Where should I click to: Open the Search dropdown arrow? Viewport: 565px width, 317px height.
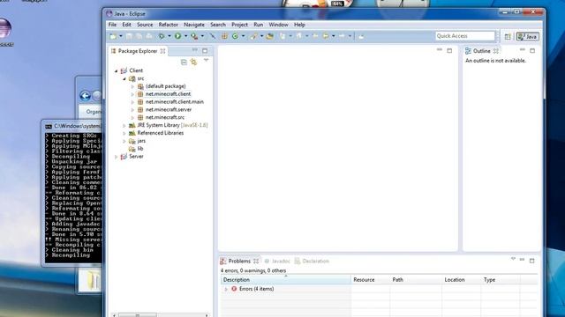pos(261,36)
